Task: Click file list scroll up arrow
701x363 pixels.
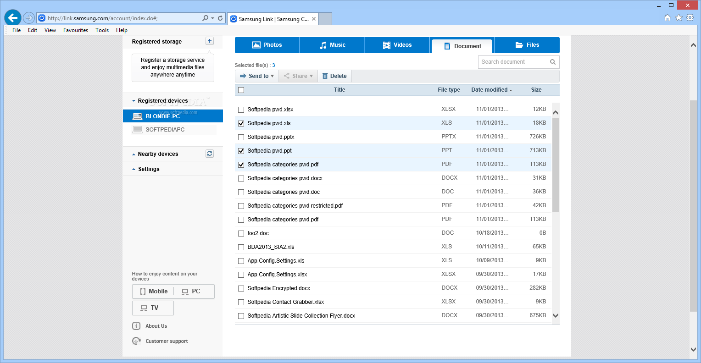Action: [556, 112]
